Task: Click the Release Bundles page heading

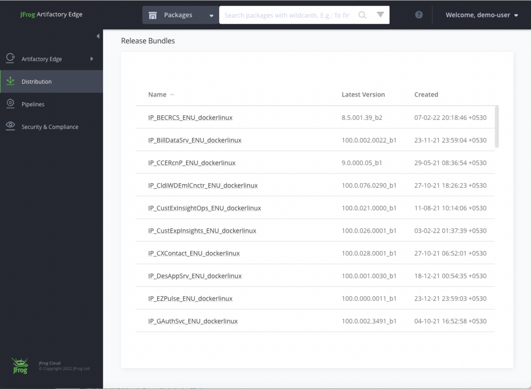Action: click(148, 41)
